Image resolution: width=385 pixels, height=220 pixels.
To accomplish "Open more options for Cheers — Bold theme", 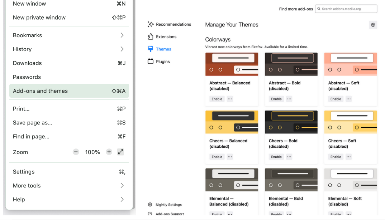I will 289,157.
